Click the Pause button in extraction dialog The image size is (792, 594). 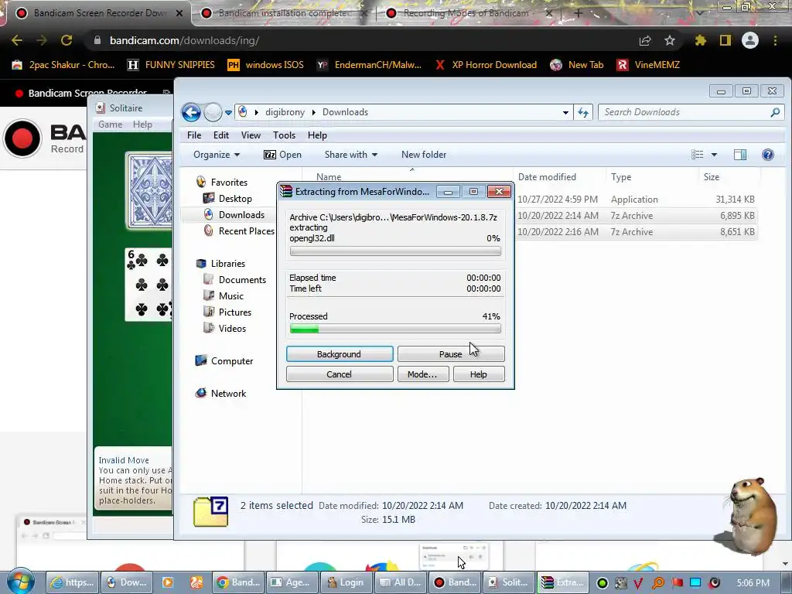click(451, 354)
